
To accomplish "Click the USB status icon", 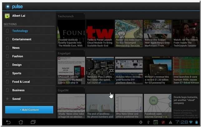I will pos(148,122).
